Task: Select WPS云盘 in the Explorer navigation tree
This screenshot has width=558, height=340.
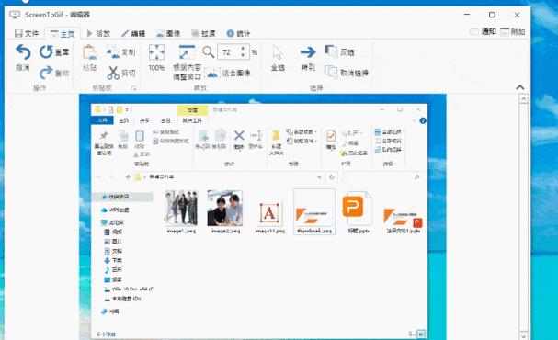Action: click(x=115, y=210)
